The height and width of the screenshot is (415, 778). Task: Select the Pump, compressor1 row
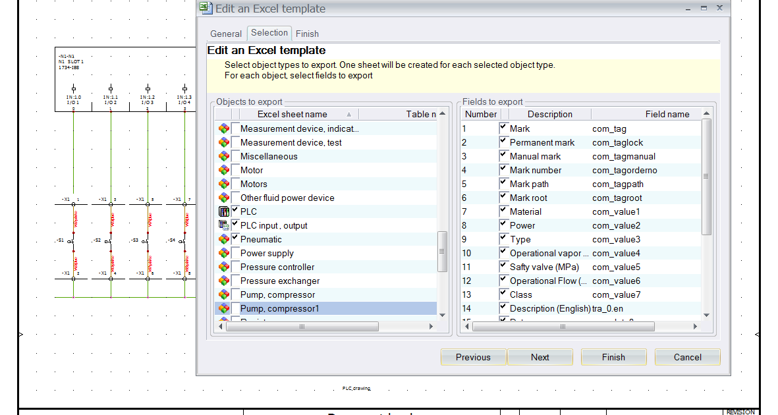click(x=326, y=308)
